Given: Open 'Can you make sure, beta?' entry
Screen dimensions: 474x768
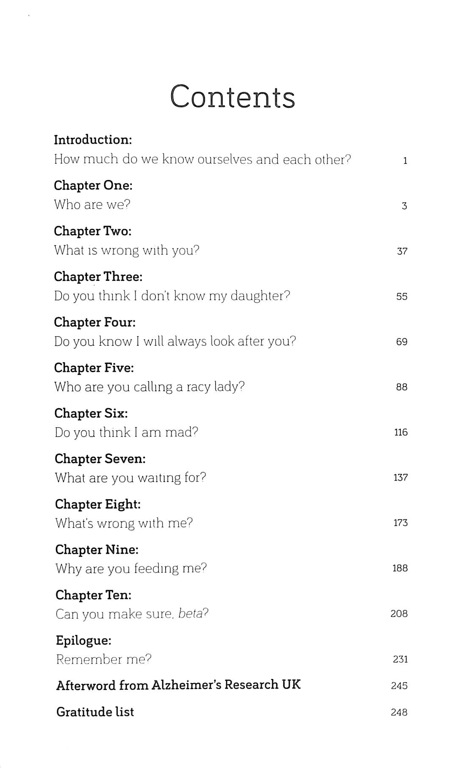Looking at the screenshot, I should point(132,614).
